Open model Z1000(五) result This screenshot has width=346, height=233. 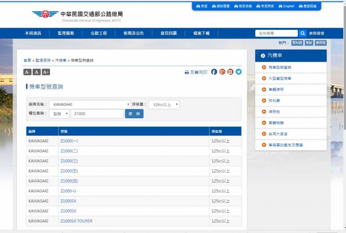coord(69,171)
